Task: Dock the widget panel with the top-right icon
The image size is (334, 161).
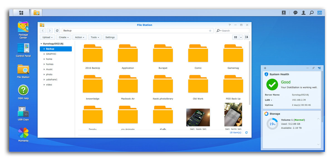Action: click(319, 68)
